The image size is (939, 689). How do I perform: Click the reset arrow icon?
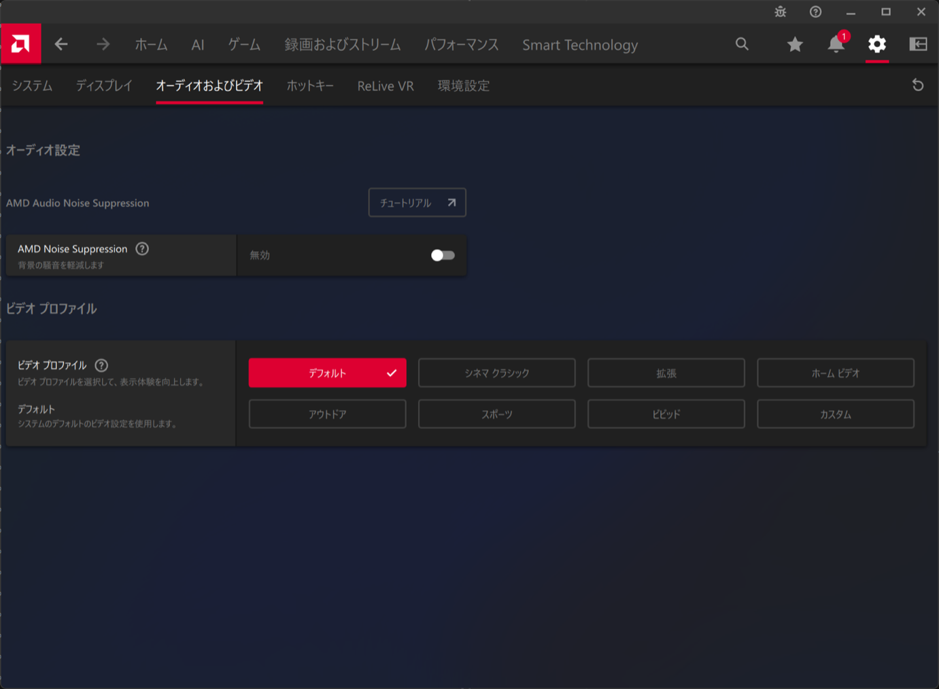click(x=918, y=85)
